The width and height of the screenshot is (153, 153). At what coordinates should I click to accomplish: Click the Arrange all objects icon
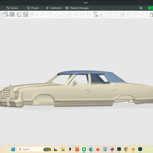click(26, 14)
